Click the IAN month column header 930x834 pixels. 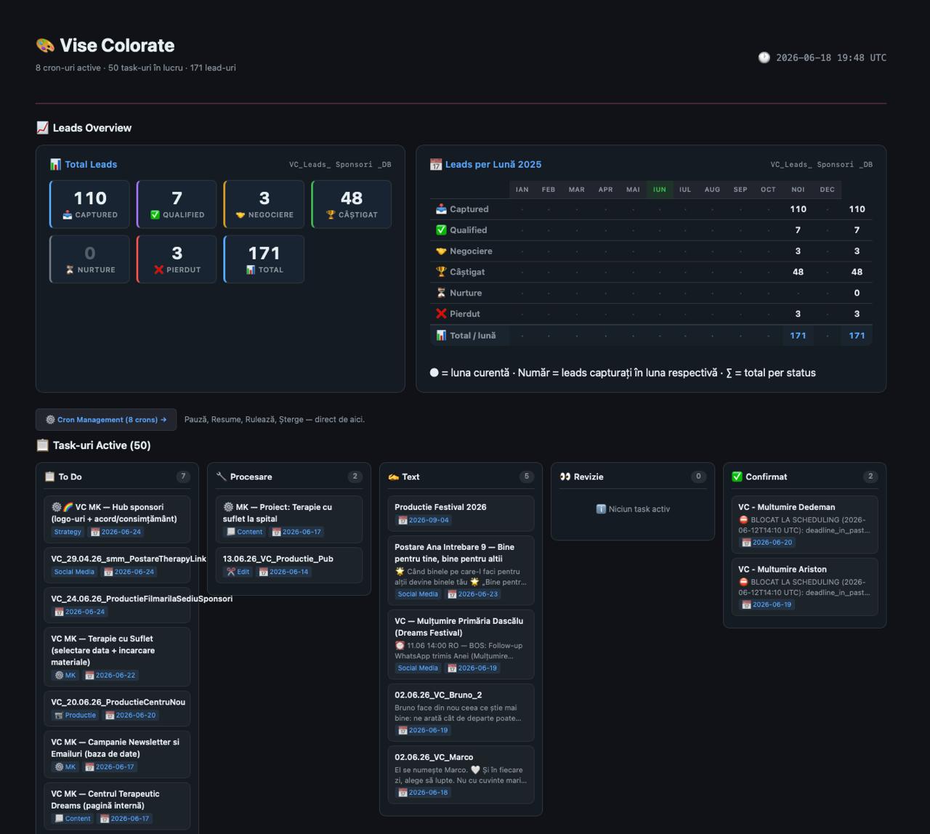tap(522, 190)
